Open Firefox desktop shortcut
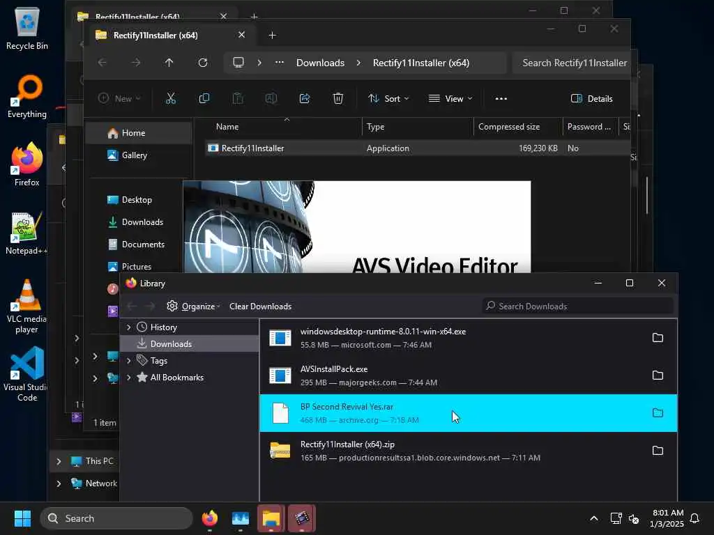Image resolution: width=714 pixels, height=535 pixels. coord(27,164)
